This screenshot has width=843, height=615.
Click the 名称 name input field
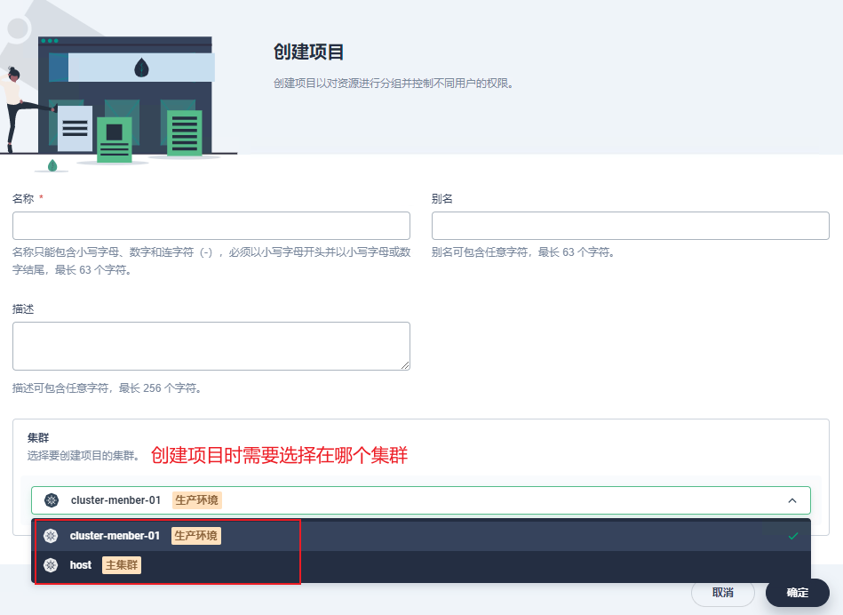211,226
